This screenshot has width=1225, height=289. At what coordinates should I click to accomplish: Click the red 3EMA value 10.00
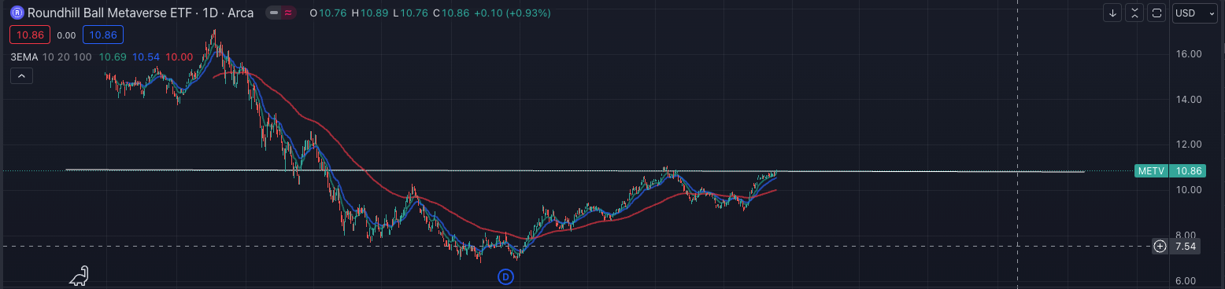(179, 57)
